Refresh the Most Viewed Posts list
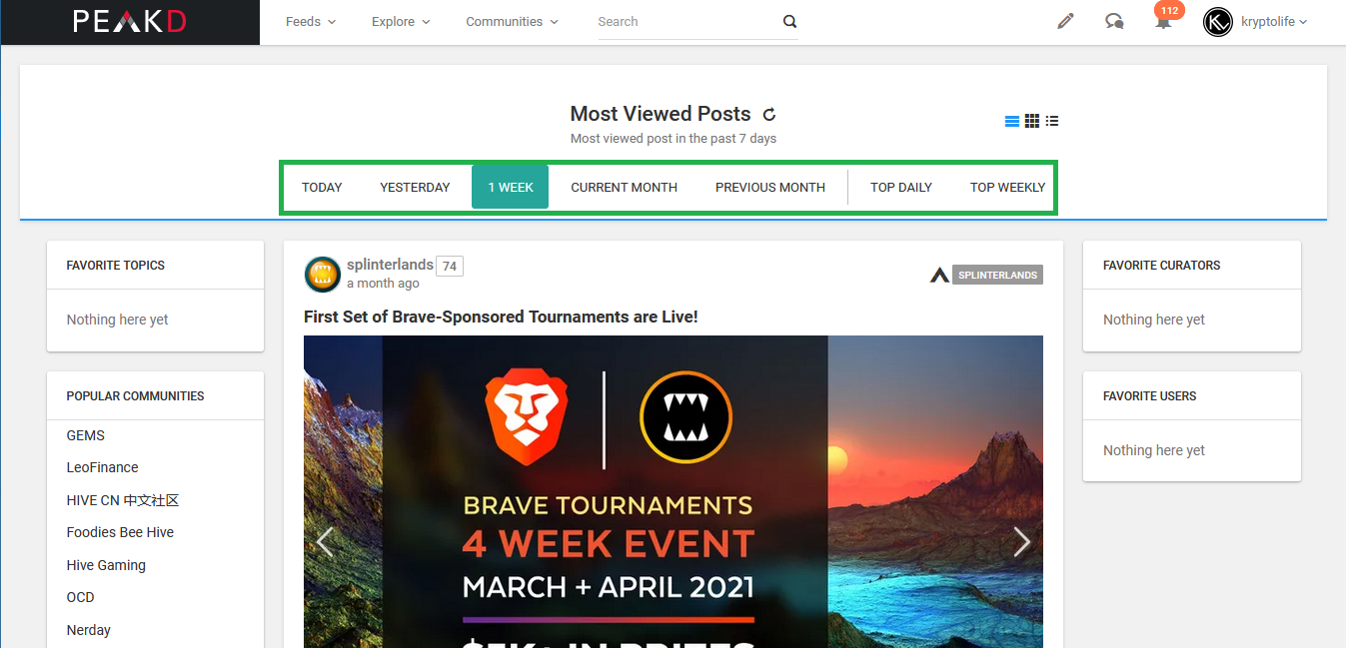Image resolution: width=1346 pixels, height=648 pixels. pos(769,114)
